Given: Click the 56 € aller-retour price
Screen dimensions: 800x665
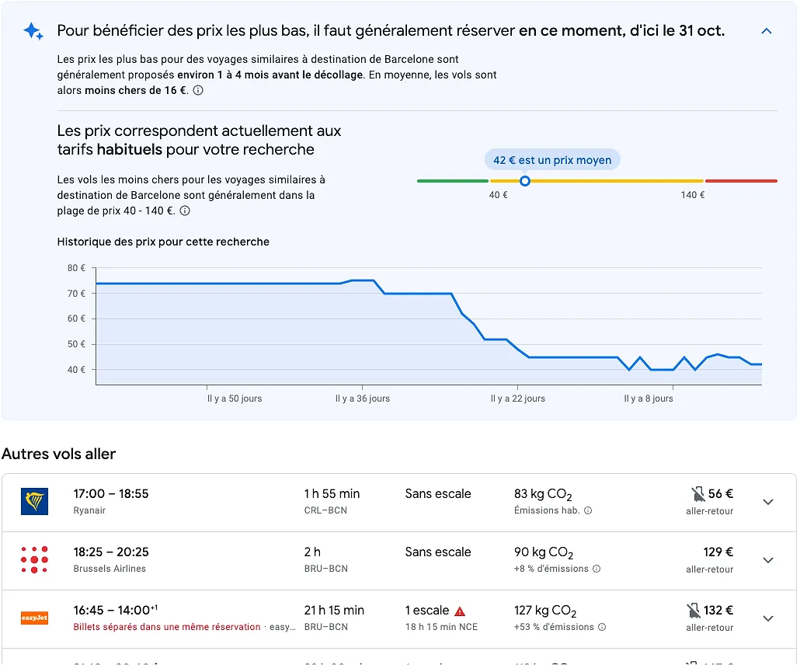Looking at the screenshot, I should [721, 493].
